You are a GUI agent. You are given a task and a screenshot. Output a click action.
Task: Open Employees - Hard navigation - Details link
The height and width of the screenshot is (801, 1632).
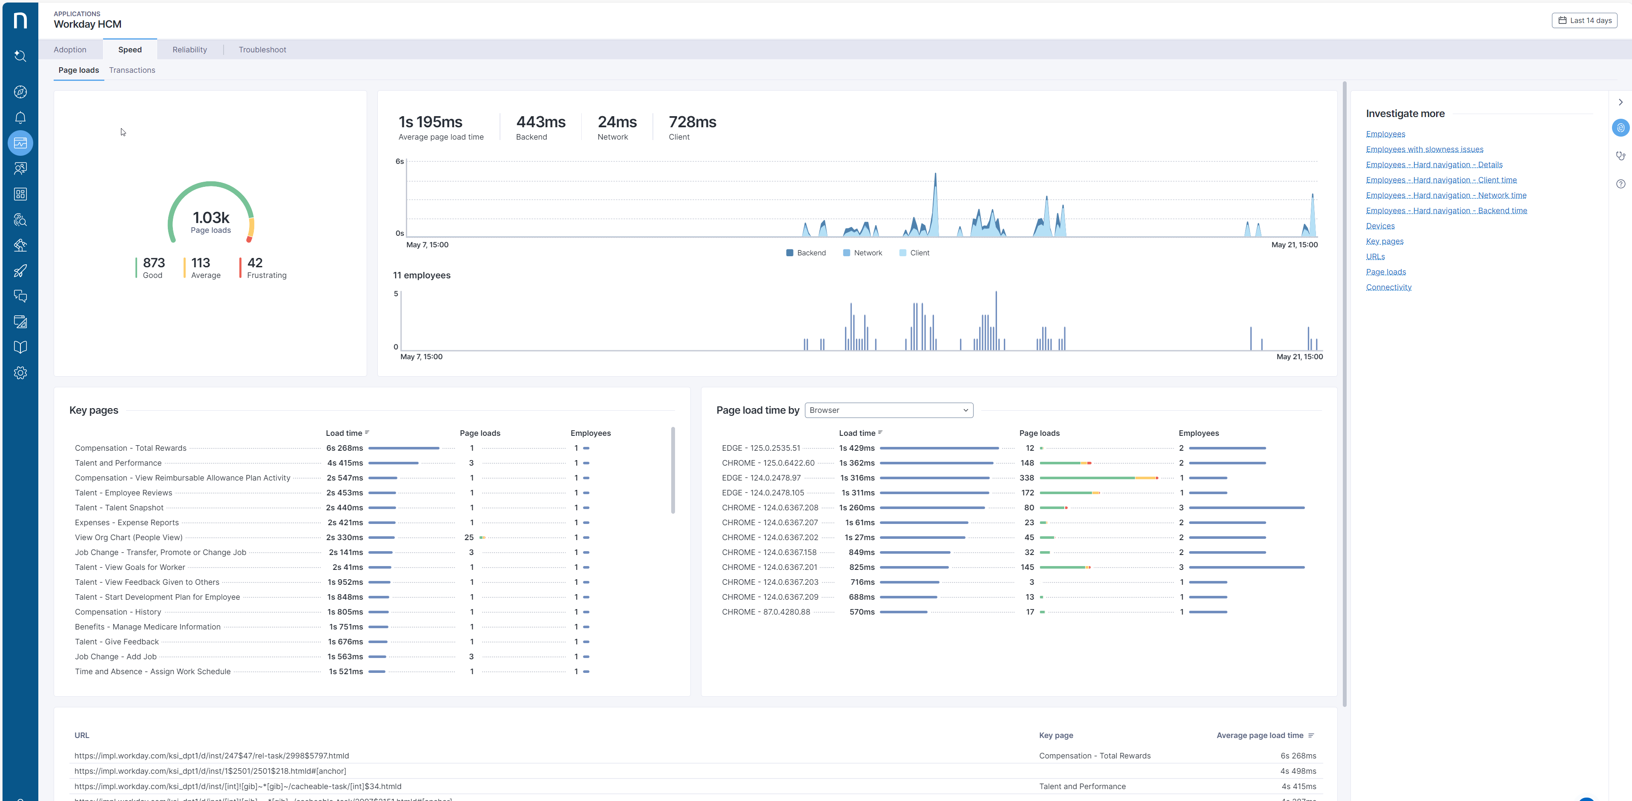point(1434,165)
